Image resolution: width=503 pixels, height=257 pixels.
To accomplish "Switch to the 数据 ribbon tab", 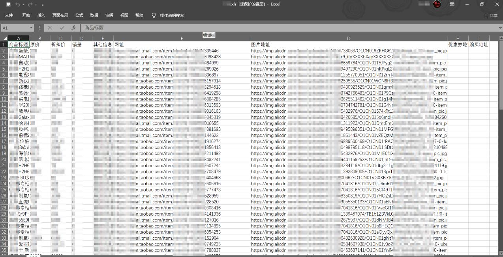I will (94, 15).
